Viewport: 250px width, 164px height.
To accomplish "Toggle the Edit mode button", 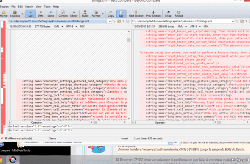I will tap(121, 14).
